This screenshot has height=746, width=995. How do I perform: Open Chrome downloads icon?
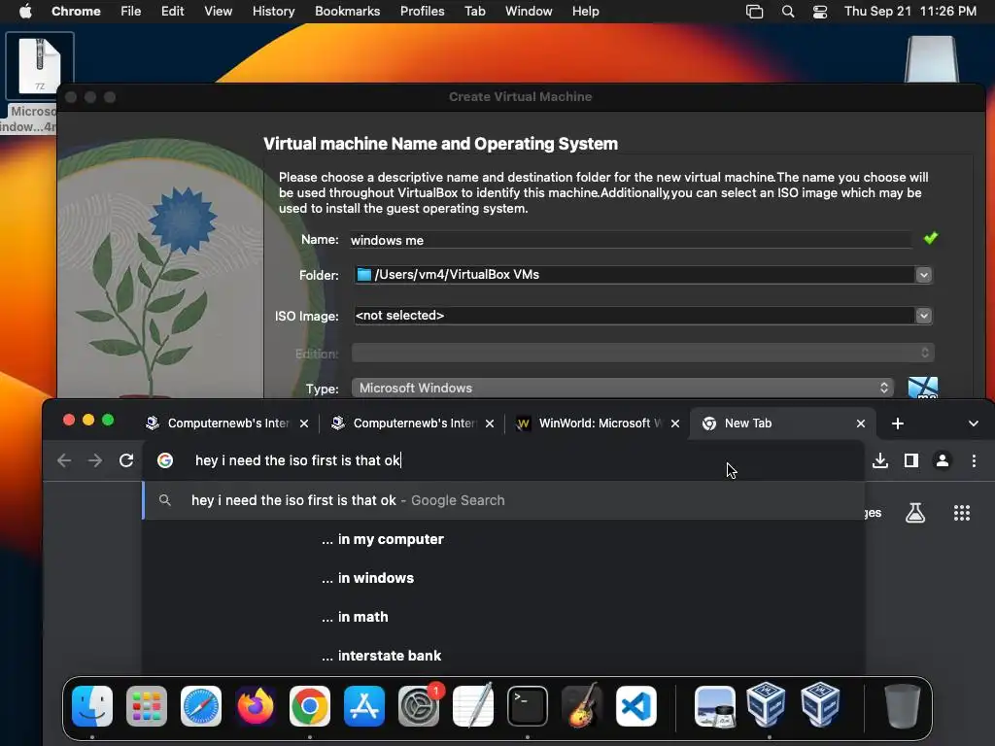880,460
